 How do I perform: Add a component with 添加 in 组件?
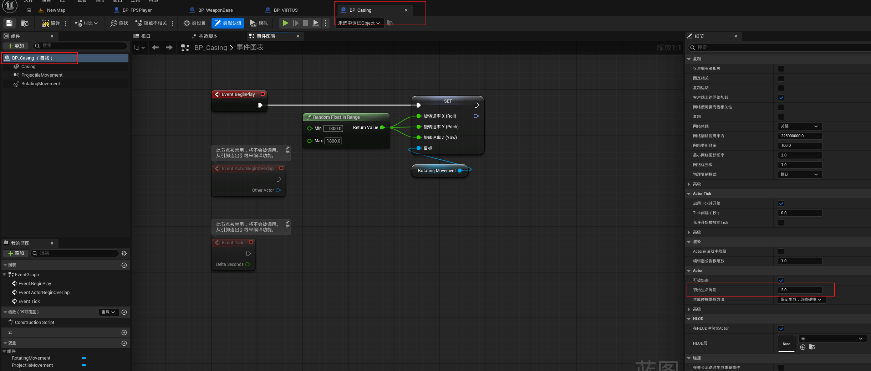pyautogui.click(x=16, y=46)
